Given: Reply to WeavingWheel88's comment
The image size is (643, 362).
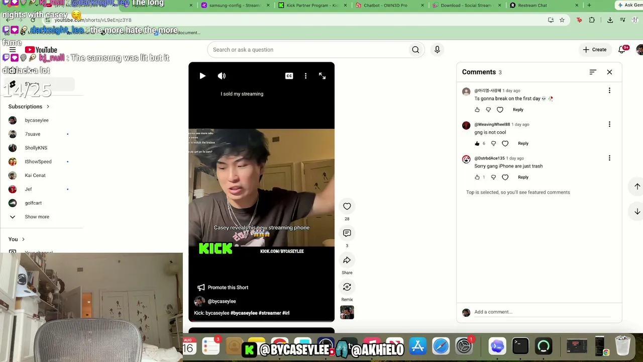Looking at the screenshot, I should click(x=523, y=143).
